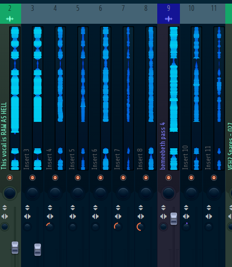This screenshot has width=232, height=267.
Task: Click Insert 11 swap channels icon
Action: [x=209, y=216]
